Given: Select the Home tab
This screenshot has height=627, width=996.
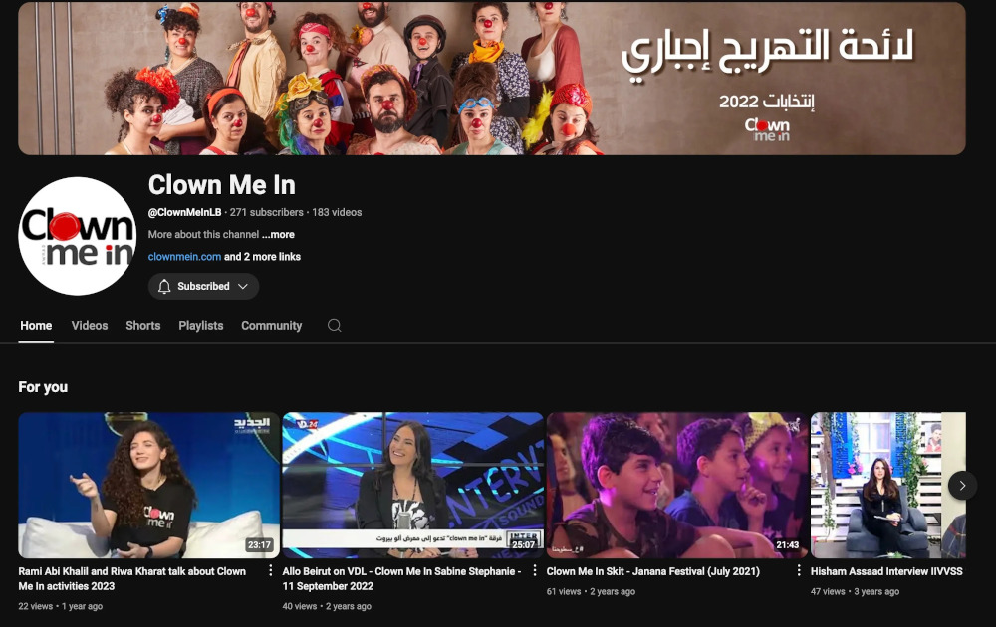Looking at the screenshot, I should point(36,326).
